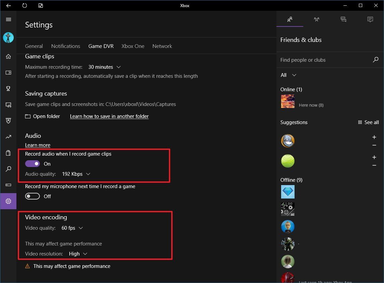Open the Maximum recording time dropdown

[105, 67]
